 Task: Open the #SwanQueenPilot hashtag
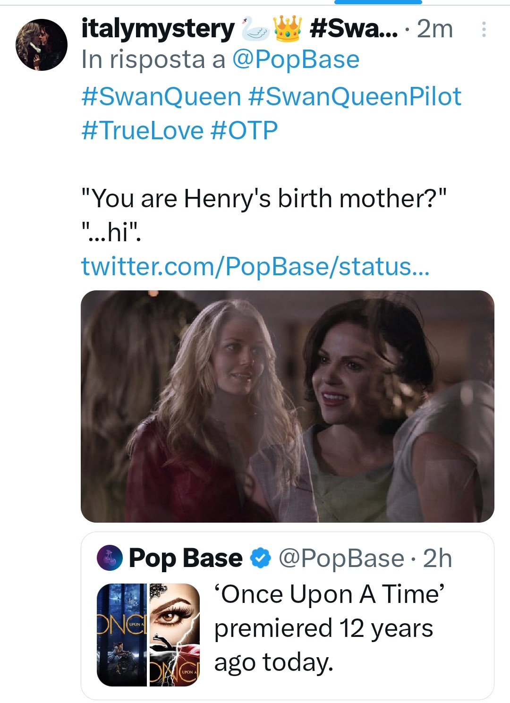click(x=354, y=96)
